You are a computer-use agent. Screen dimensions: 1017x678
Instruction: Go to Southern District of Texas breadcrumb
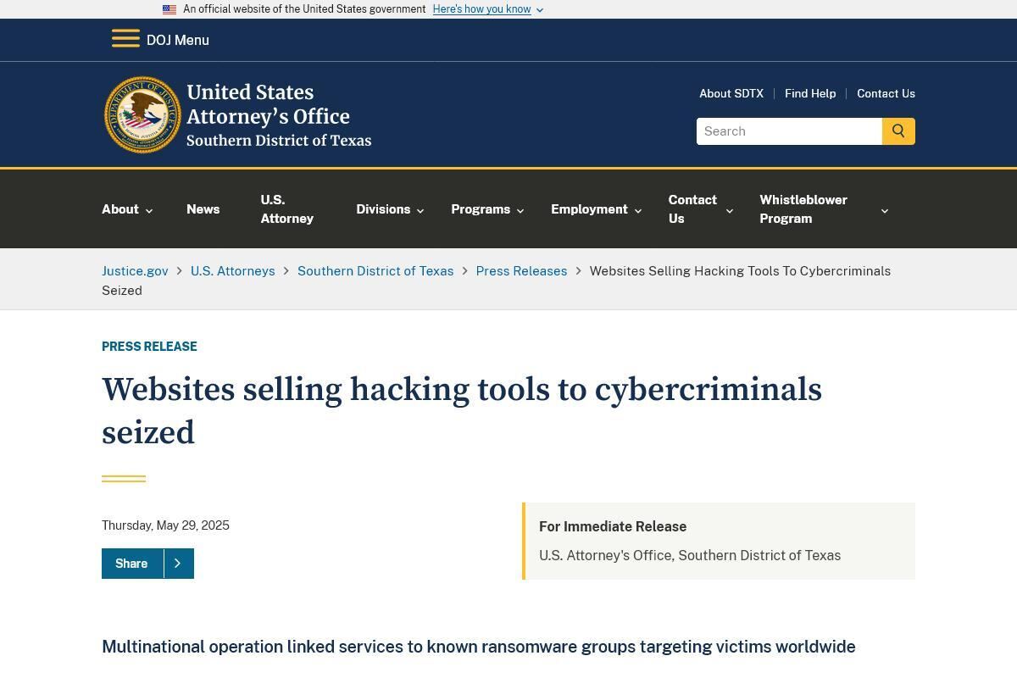(375, 271)
